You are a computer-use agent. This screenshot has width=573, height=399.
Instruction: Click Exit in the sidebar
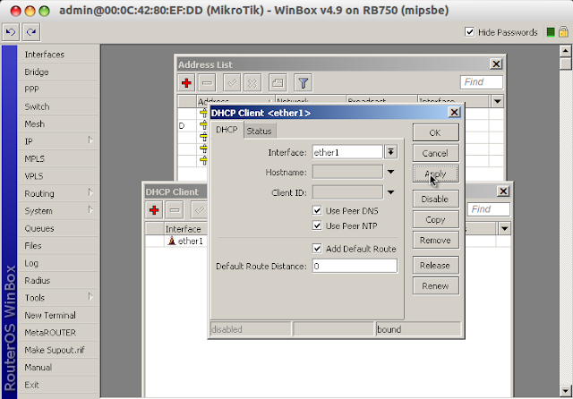coord(58,385)
